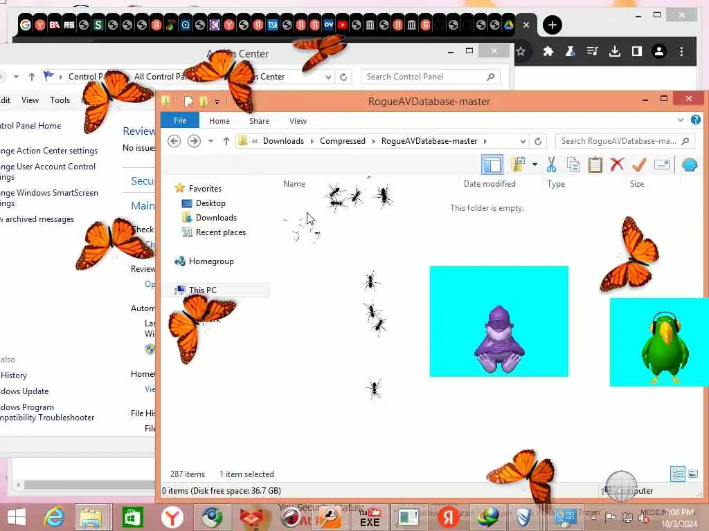Expand the ribbon with the chevron near Help
The image size is (709, 531).
681,120
